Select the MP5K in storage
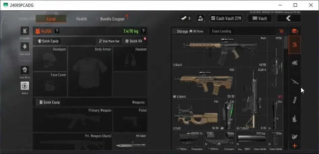This screenshot has width=319, height=154. click(275, 67)
